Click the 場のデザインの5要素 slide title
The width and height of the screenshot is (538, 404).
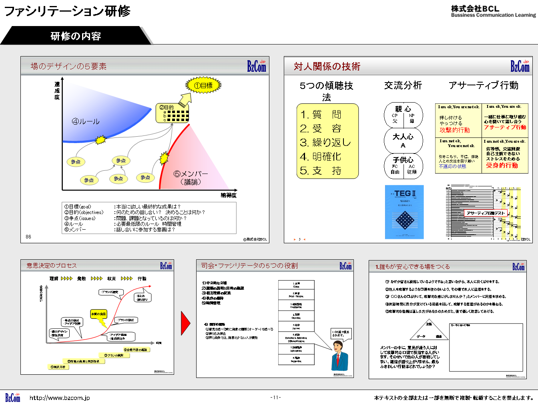[68, 67]
